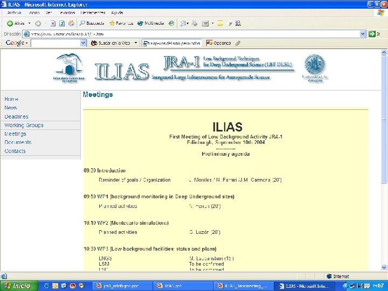Expand the Google search box dropdown
This screenshot has width=388, height=291.
pos(84,43)
